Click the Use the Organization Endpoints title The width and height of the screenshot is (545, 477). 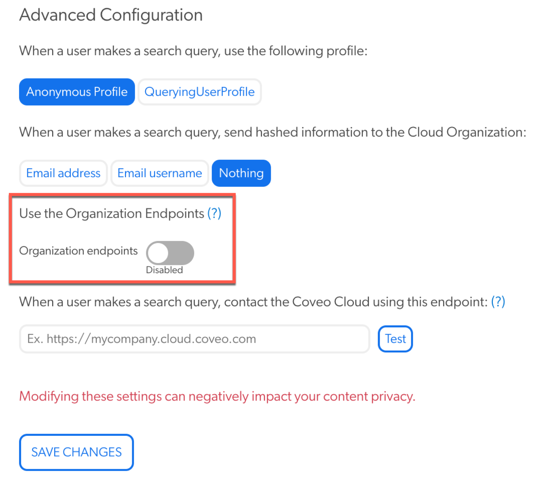point(112,213)
